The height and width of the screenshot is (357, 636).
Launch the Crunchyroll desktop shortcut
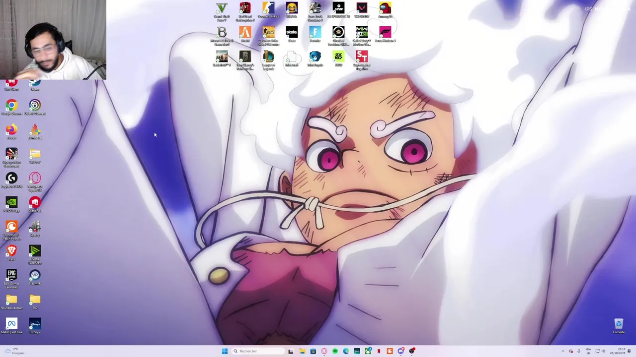pyautogui.click(x=11, y=231)
